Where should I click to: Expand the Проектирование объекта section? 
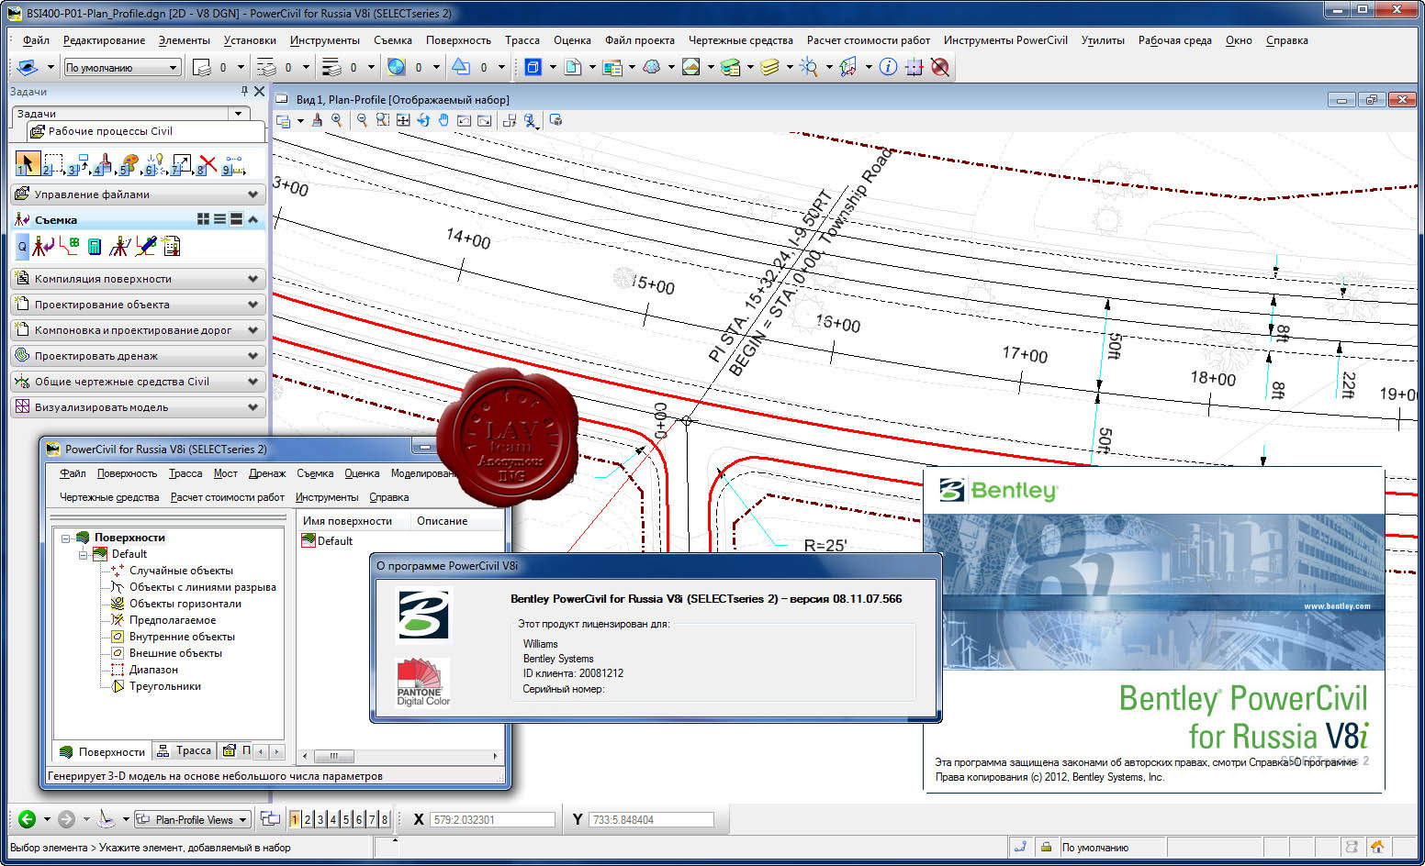(139, 305)
